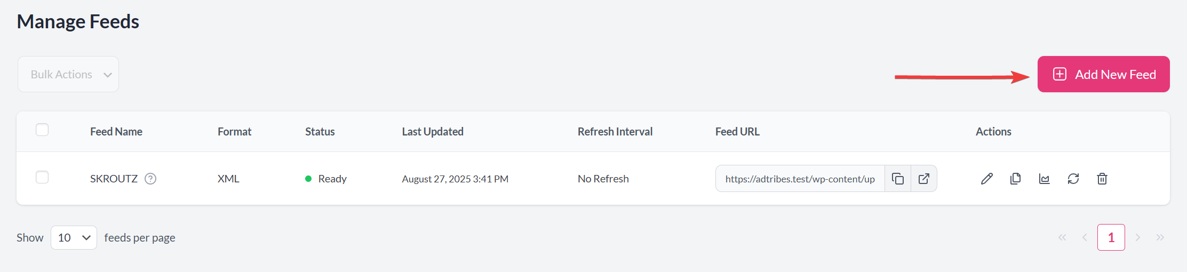The width and height of the screenshot is (1187, 272).
Task: Copy the feed URL to clipboard
Action: [x=898, y=179]
